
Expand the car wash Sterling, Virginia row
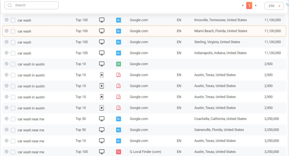6,42
